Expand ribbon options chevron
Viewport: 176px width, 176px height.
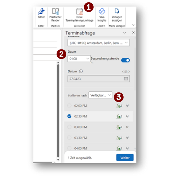tap(133, 25)
